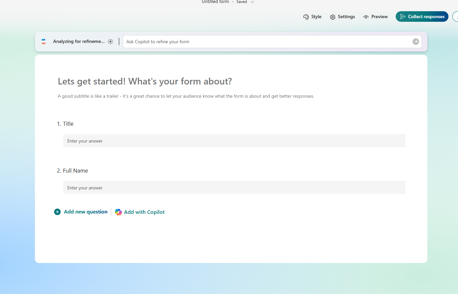The height and width of the screenshot is (294, 458).
Task: Open the Style palette icon
Action: [x=306, y=17]
